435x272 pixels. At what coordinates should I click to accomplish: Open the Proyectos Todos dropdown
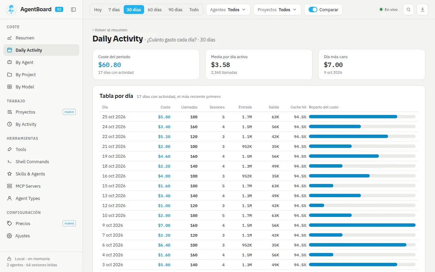277,10
